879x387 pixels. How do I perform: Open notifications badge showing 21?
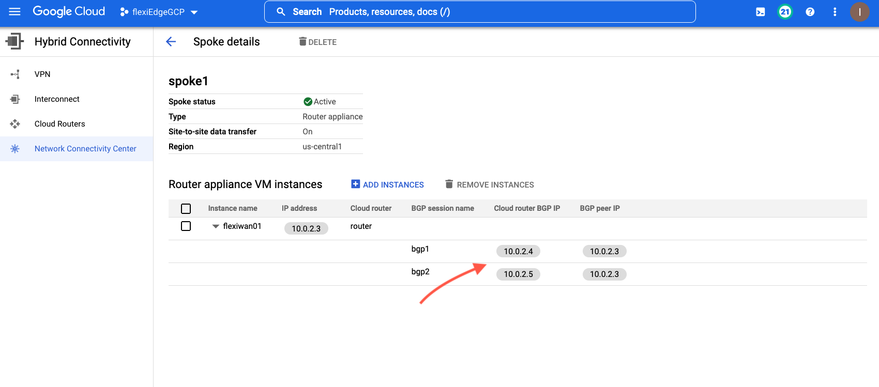click(x=785, y=12)
